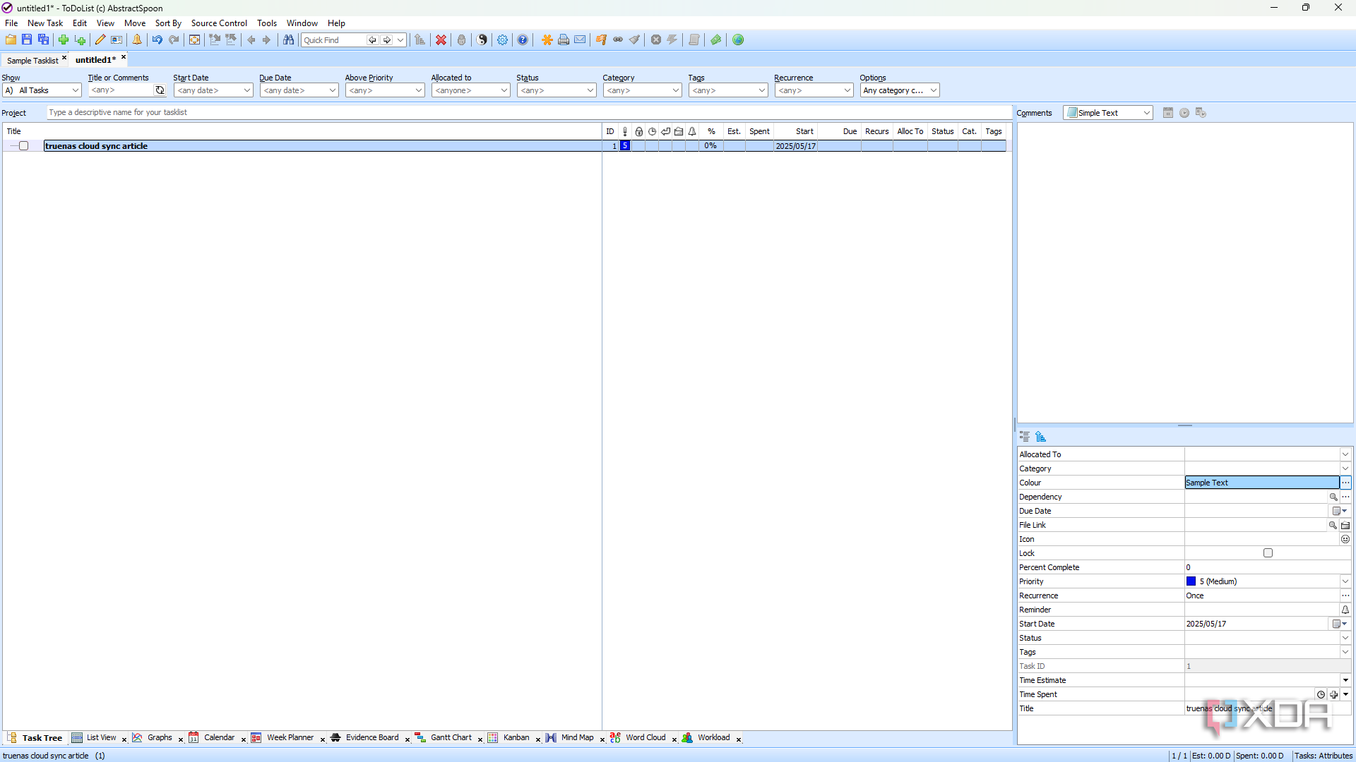The image size is (1356, 762).
Task: Switch to the Gantt Chart view tab
Action: (x=451, y=738)
